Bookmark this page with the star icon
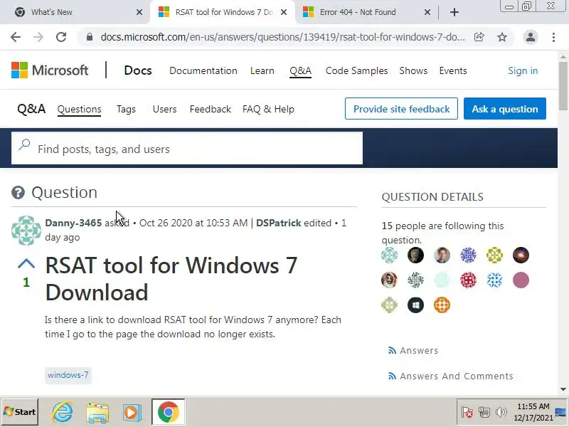This screenshot has height=427, width=569. 502,37
